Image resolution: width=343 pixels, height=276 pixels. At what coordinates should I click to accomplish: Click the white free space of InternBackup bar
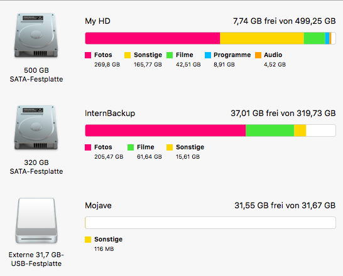coord(320,130)
